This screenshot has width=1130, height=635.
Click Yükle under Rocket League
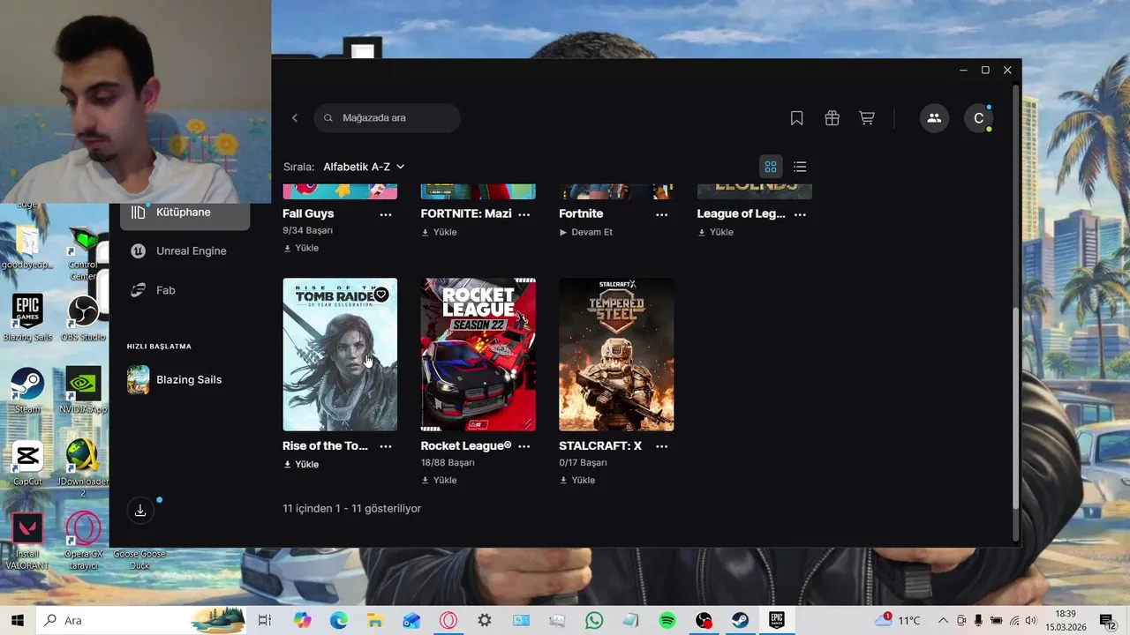[x=439, y=481]
